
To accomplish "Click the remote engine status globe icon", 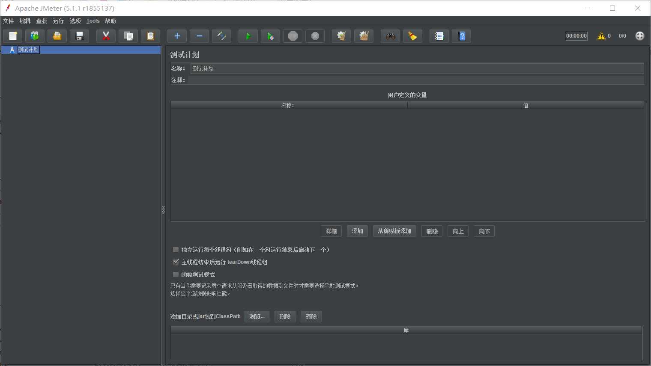I will [x=639, y=36].
